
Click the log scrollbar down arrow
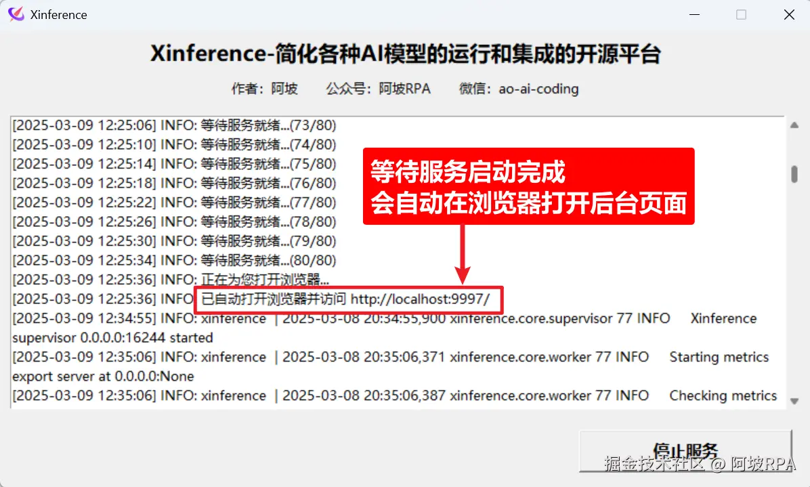794,401
